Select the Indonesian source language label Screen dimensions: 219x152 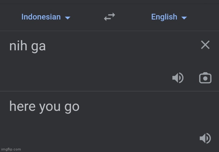click(x=41, y=17)
